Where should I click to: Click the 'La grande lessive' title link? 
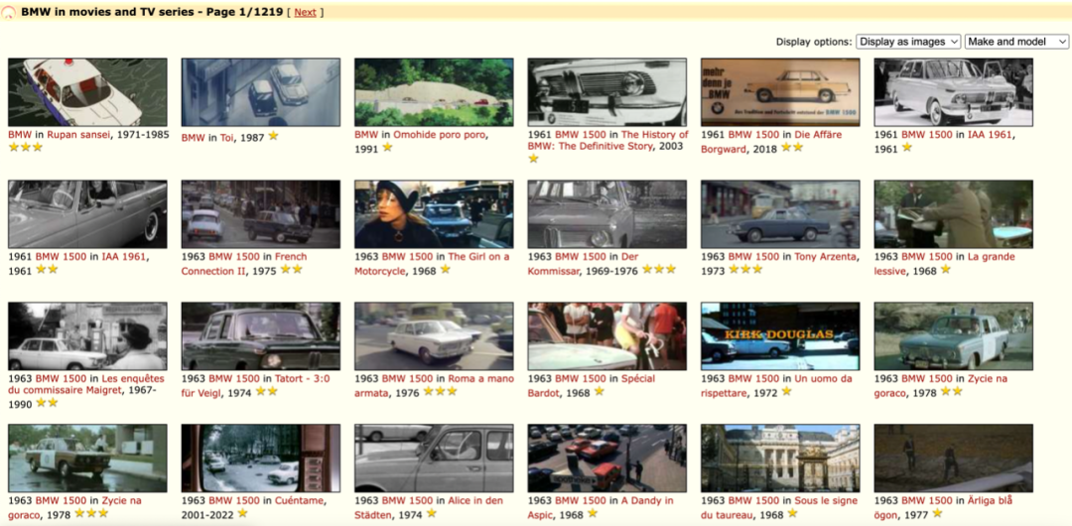click(945, 263)
